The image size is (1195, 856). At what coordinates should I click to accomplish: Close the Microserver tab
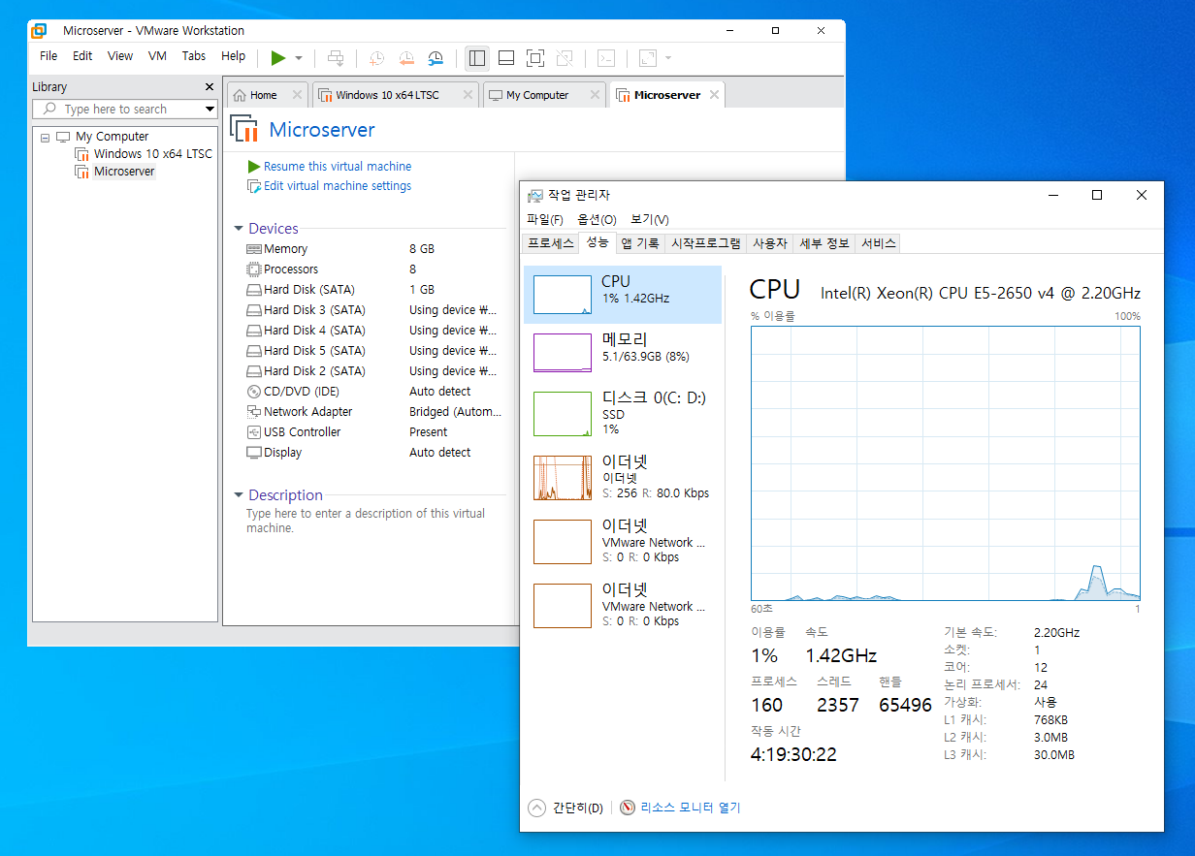point(715,95)
